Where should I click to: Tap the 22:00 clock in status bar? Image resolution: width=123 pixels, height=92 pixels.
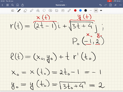(3, 1)
